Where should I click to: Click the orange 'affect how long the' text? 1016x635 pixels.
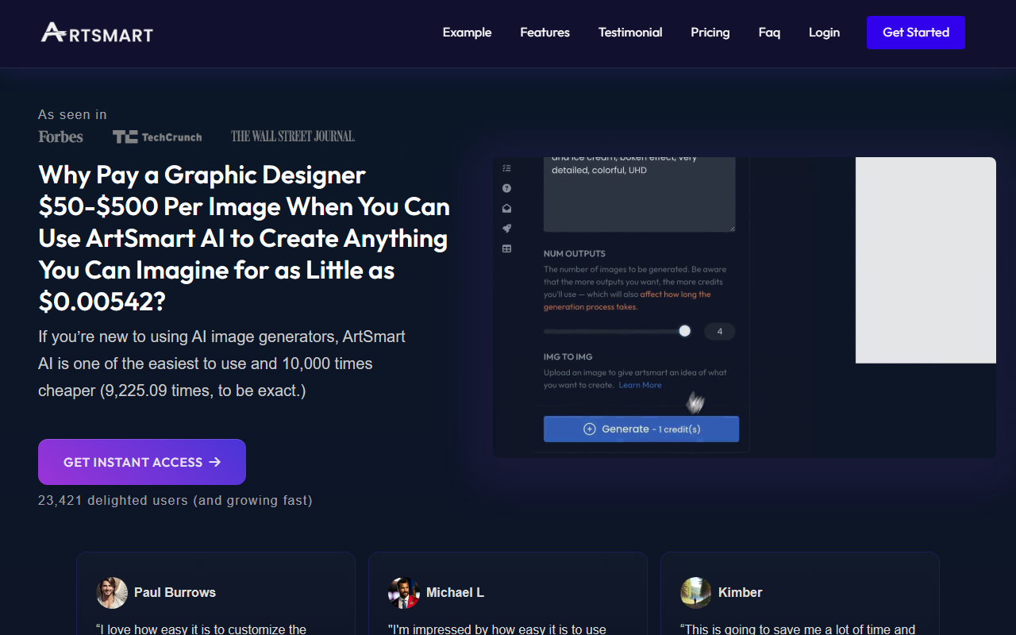(675, 294)
